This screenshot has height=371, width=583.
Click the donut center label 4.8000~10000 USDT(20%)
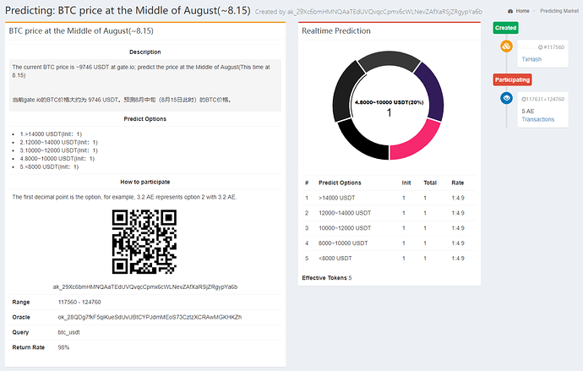pos(389,102)
